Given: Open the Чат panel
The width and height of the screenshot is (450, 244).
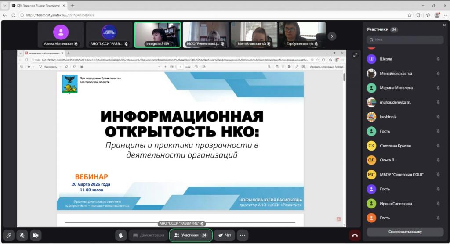Looking at the screenshot, I should 225,235.
